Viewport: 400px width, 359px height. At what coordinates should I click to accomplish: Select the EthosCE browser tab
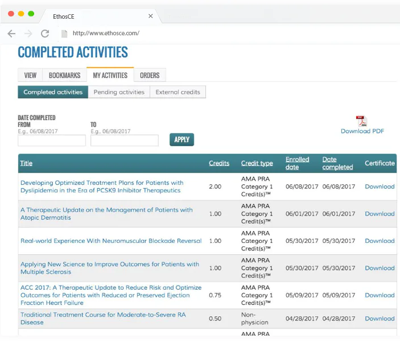click(101, 16)
